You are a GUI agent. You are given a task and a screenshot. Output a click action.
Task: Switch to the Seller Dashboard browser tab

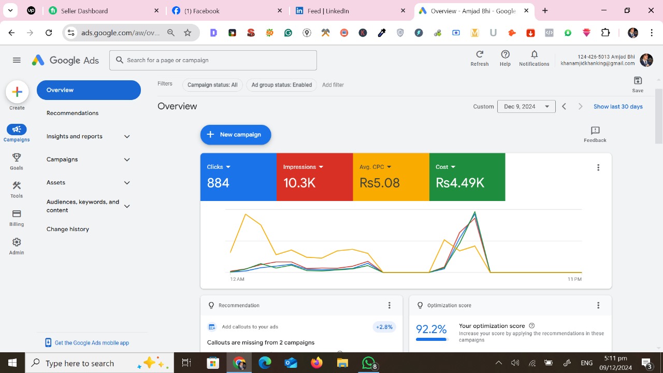[84, 11]
